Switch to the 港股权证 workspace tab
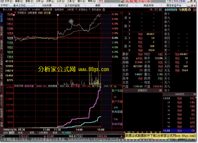This screenshot has height=143, width=198. point(123,6)
